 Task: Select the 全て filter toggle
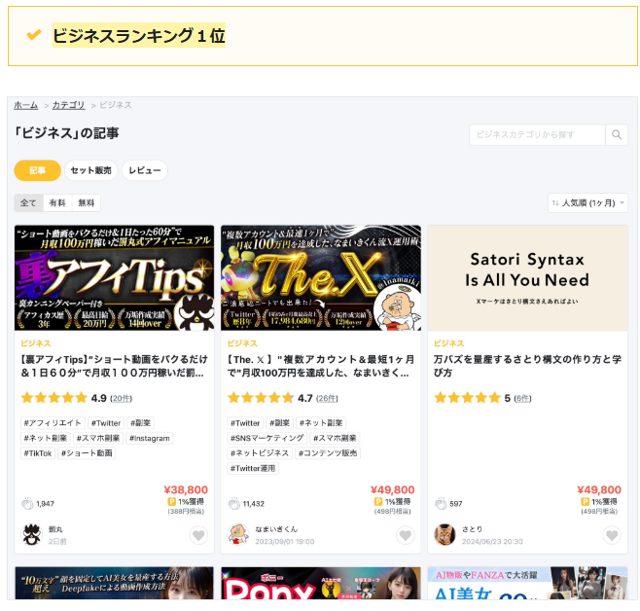28,203
